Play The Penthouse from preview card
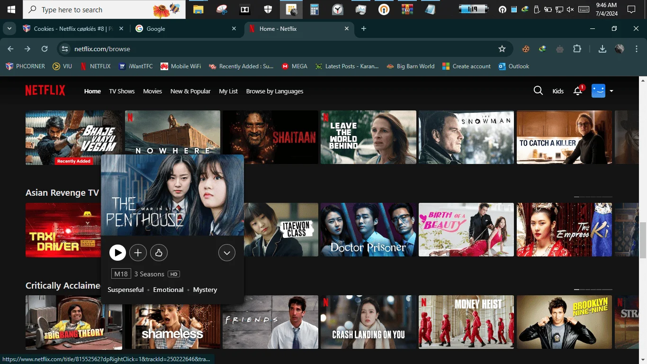Screen dimensions: 647x364 [x=117, y=253]
